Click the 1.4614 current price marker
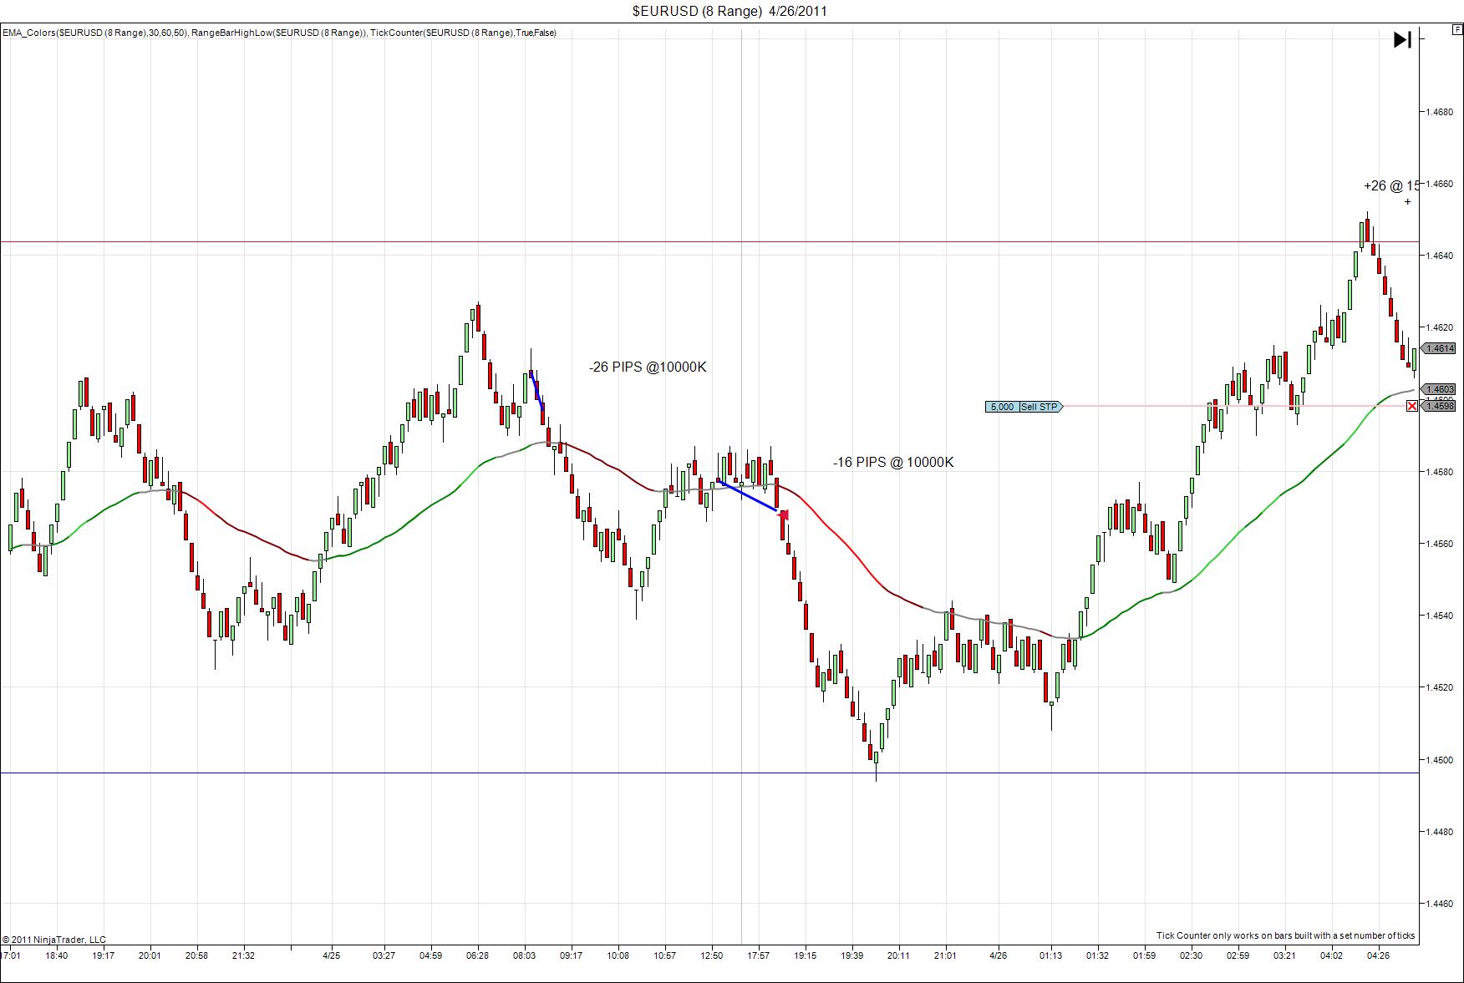 [1440, 348]
